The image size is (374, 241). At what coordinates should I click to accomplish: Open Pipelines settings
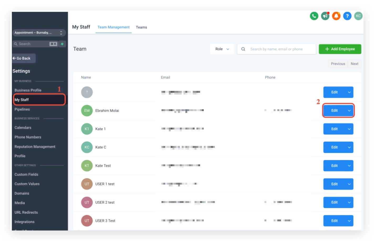[22, 109]
